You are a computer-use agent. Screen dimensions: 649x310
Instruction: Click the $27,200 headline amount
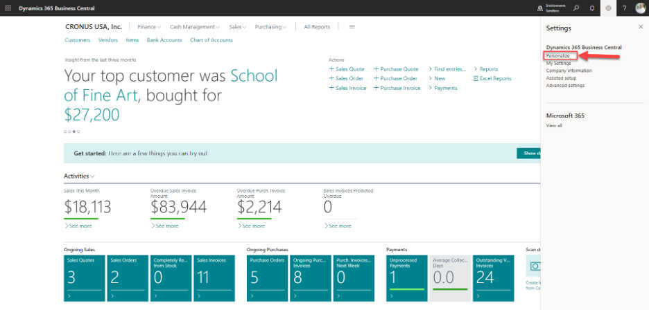[92, 114]
